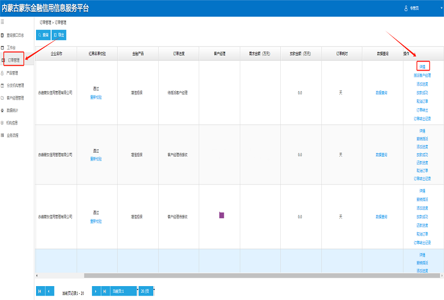This screenshot has height=300, width=444.
Task: Collapse the sidebar with the hamburger icon
Action: (x=2, y=22)
